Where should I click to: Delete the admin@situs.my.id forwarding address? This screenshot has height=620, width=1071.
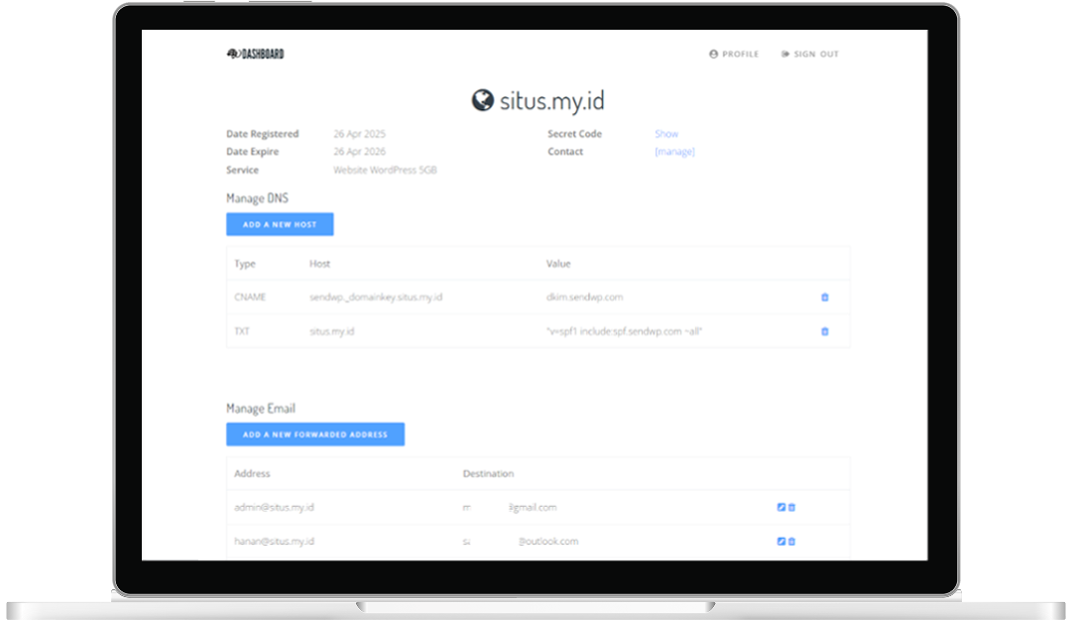coord(791,507)
